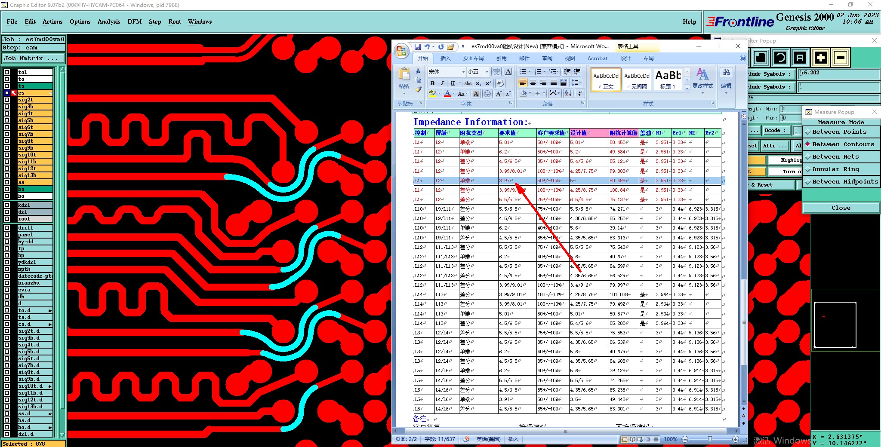Viewport: 881px width, 447px height.
Task: Open the font size dropdown in Word
Action: pyautogui.click(x=487, y=72)
